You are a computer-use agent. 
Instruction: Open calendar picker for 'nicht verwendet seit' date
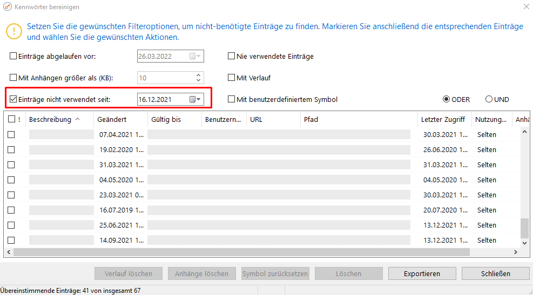195,99
